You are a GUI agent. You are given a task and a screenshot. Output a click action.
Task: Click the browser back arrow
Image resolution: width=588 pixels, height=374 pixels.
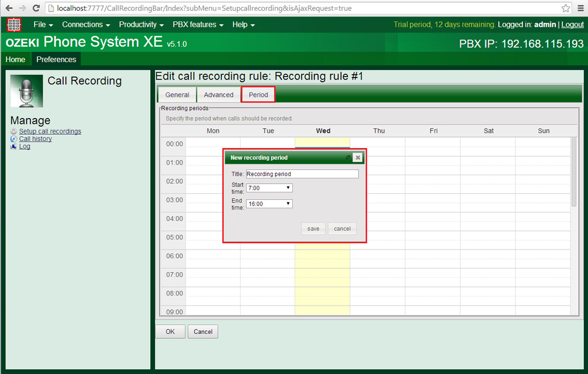[9, 8]
